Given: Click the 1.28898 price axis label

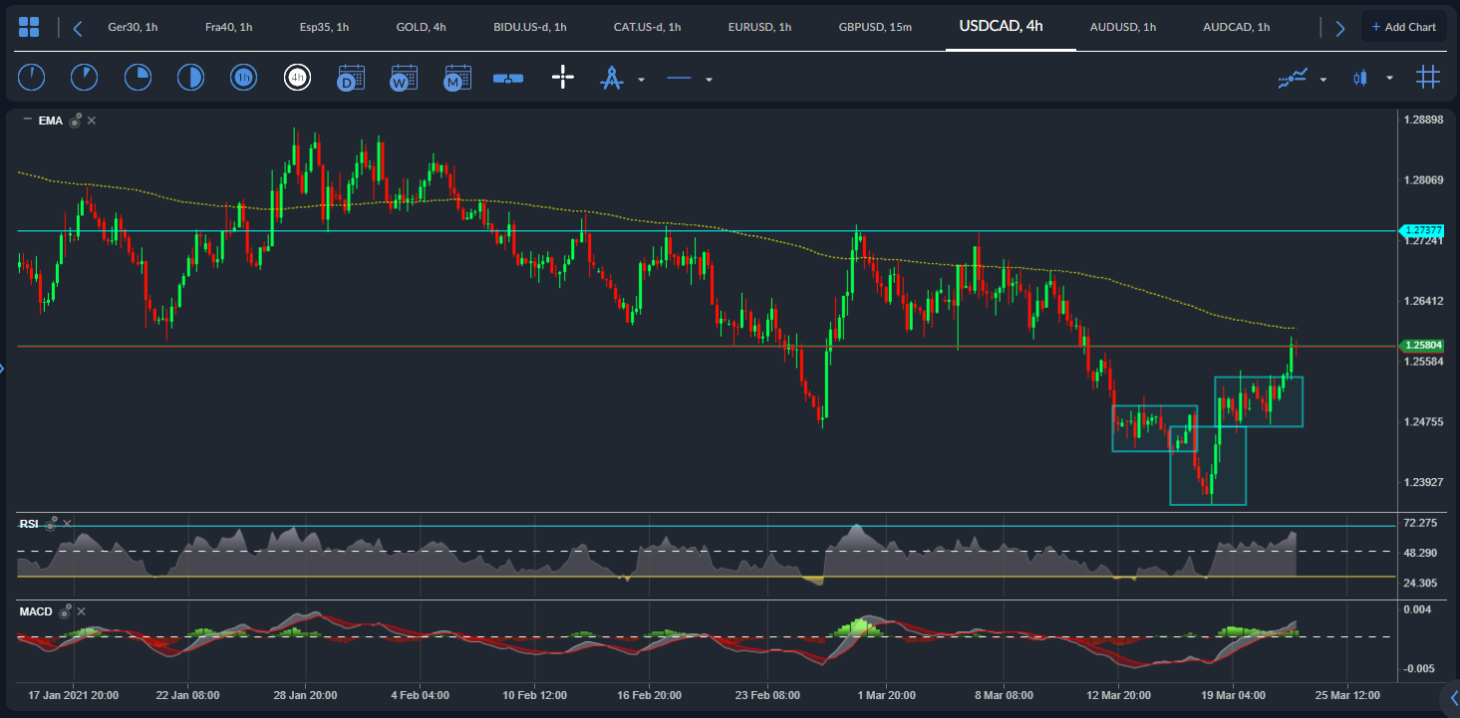Looking at the screenshot, I should click(x=1423, y=120).
